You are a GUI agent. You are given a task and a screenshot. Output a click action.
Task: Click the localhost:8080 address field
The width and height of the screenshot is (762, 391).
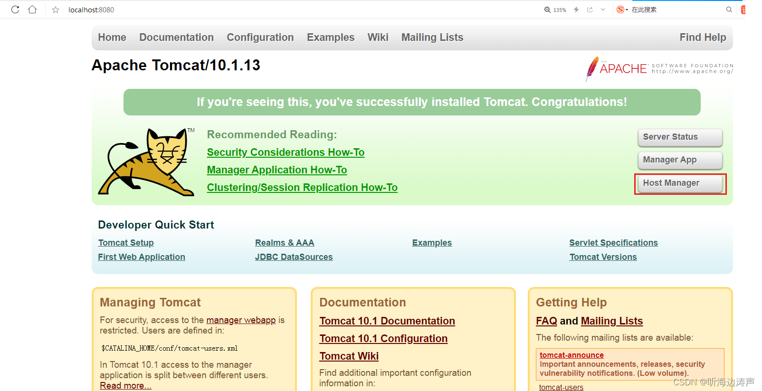point(91,10)
